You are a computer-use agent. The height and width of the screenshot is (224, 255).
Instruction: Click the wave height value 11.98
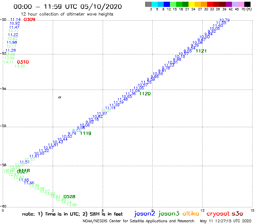pyautogui.click(x=12, y=42)
